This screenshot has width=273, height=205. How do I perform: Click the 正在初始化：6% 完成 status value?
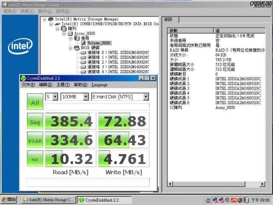tap(235, 36)
